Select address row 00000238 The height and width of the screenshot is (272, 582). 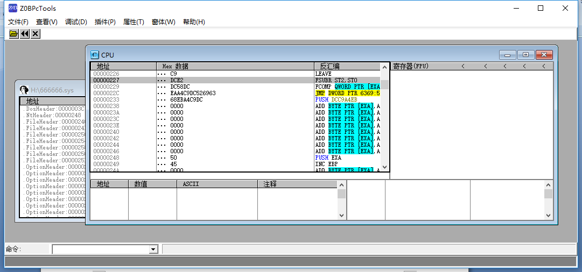pos(106,106)
